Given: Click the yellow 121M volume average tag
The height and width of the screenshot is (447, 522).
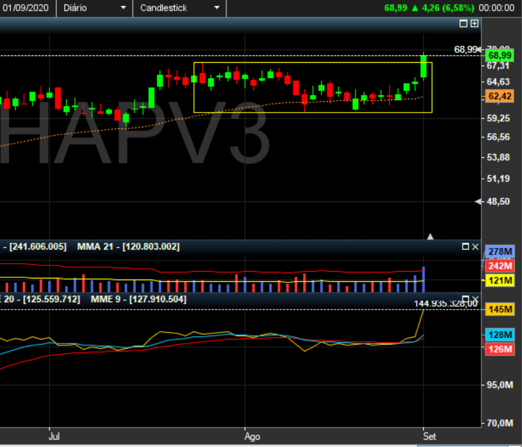Looking at the screenshot, I should coord(500,281).
